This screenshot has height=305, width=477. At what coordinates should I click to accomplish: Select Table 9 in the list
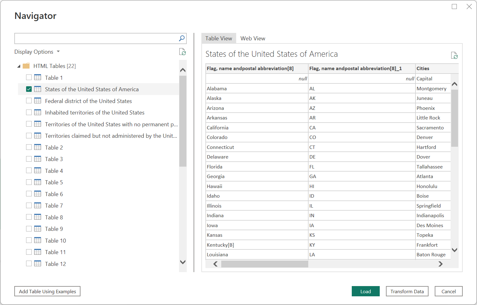pos(54,229)
